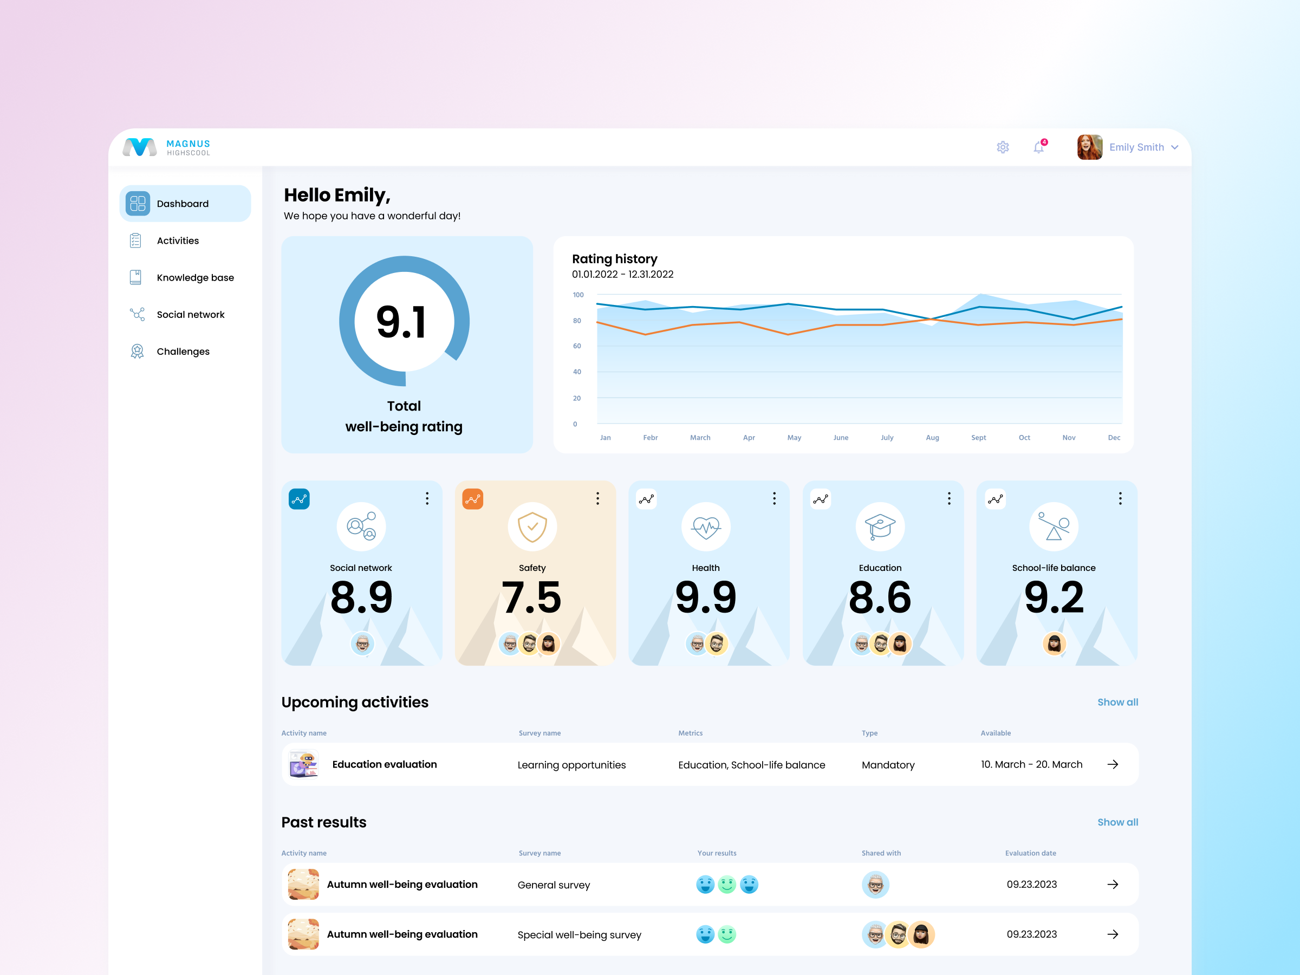Open the settings gear icon
1300x975 pixels.
(1003, 147)
